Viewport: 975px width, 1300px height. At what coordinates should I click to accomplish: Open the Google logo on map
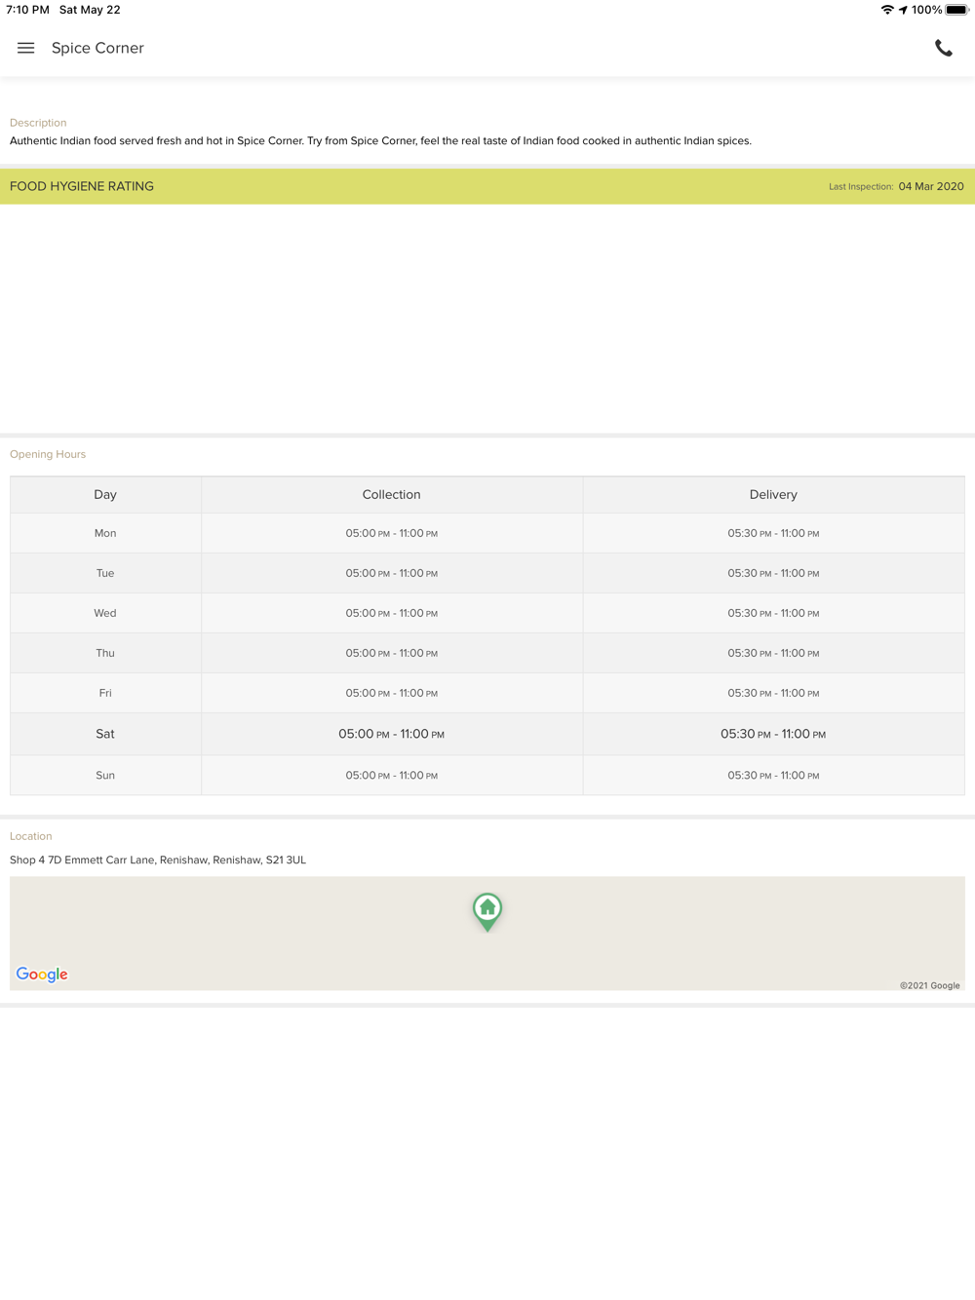pos(42,975)
